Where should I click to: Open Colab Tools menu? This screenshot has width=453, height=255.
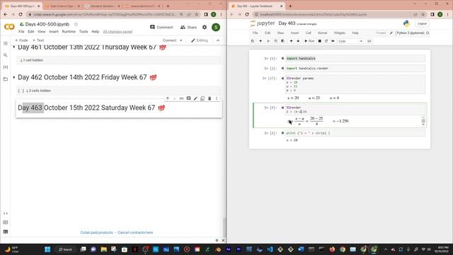(x=84, y=31)
